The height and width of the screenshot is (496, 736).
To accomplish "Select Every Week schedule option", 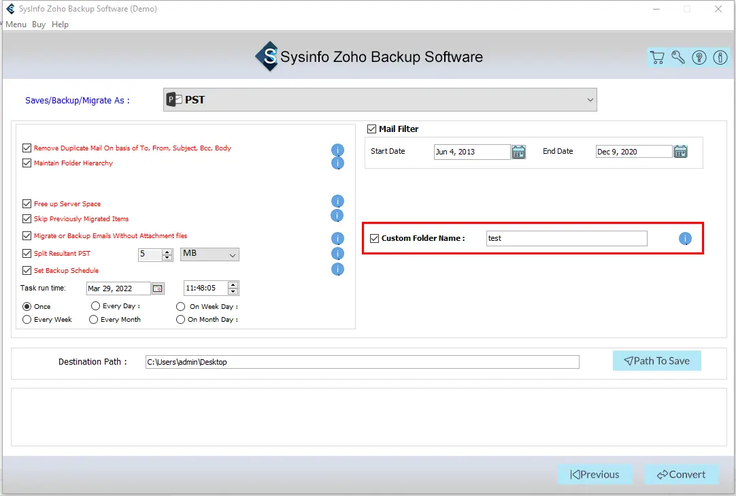I will [x=27, y=319].
